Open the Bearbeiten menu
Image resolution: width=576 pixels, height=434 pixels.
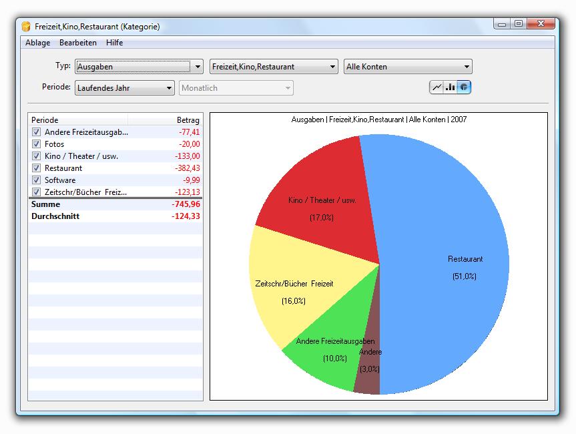[x=77, y=43]
